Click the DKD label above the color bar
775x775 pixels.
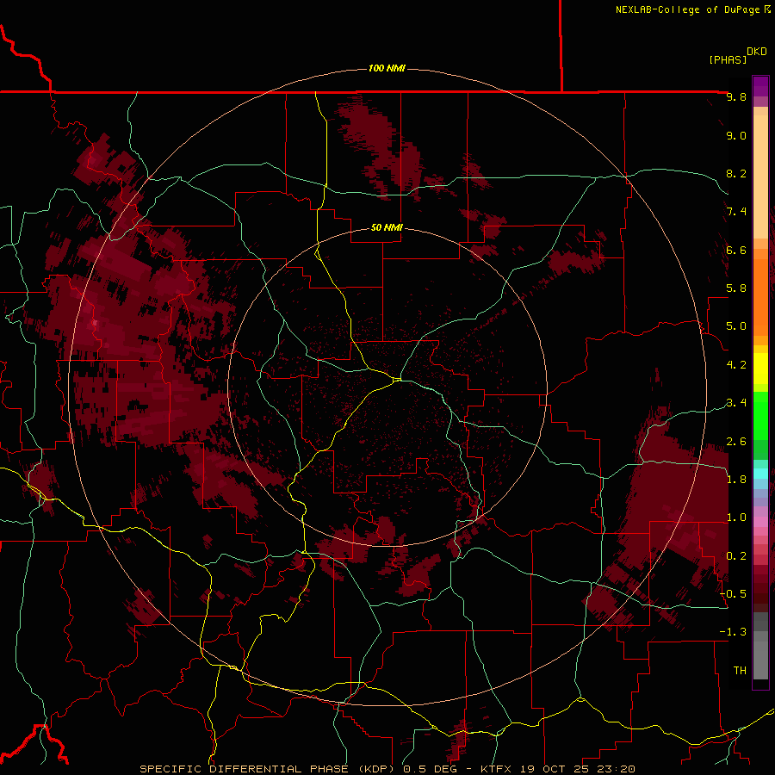pyautogui.click(x=757, y=52)
